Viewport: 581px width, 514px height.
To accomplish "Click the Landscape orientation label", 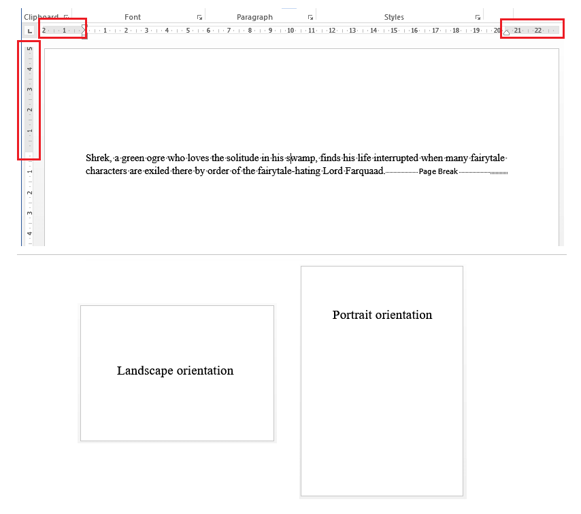I will pos(175,371).
